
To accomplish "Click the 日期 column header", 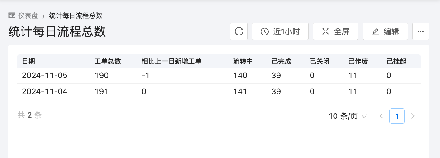I will pyautogui.click(x=29, y=61).
